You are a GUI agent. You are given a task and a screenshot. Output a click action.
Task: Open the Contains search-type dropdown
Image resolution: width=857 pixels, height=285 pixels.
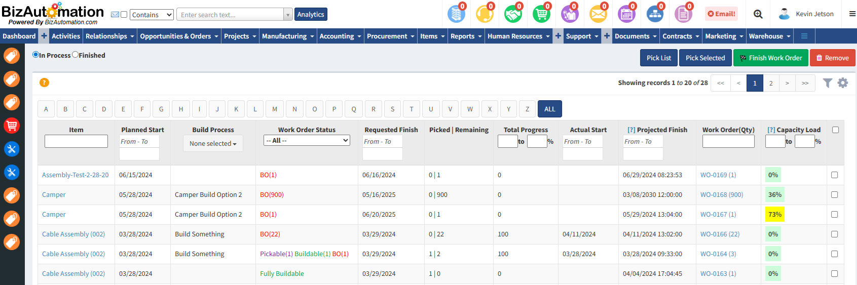tap(152, 15)
